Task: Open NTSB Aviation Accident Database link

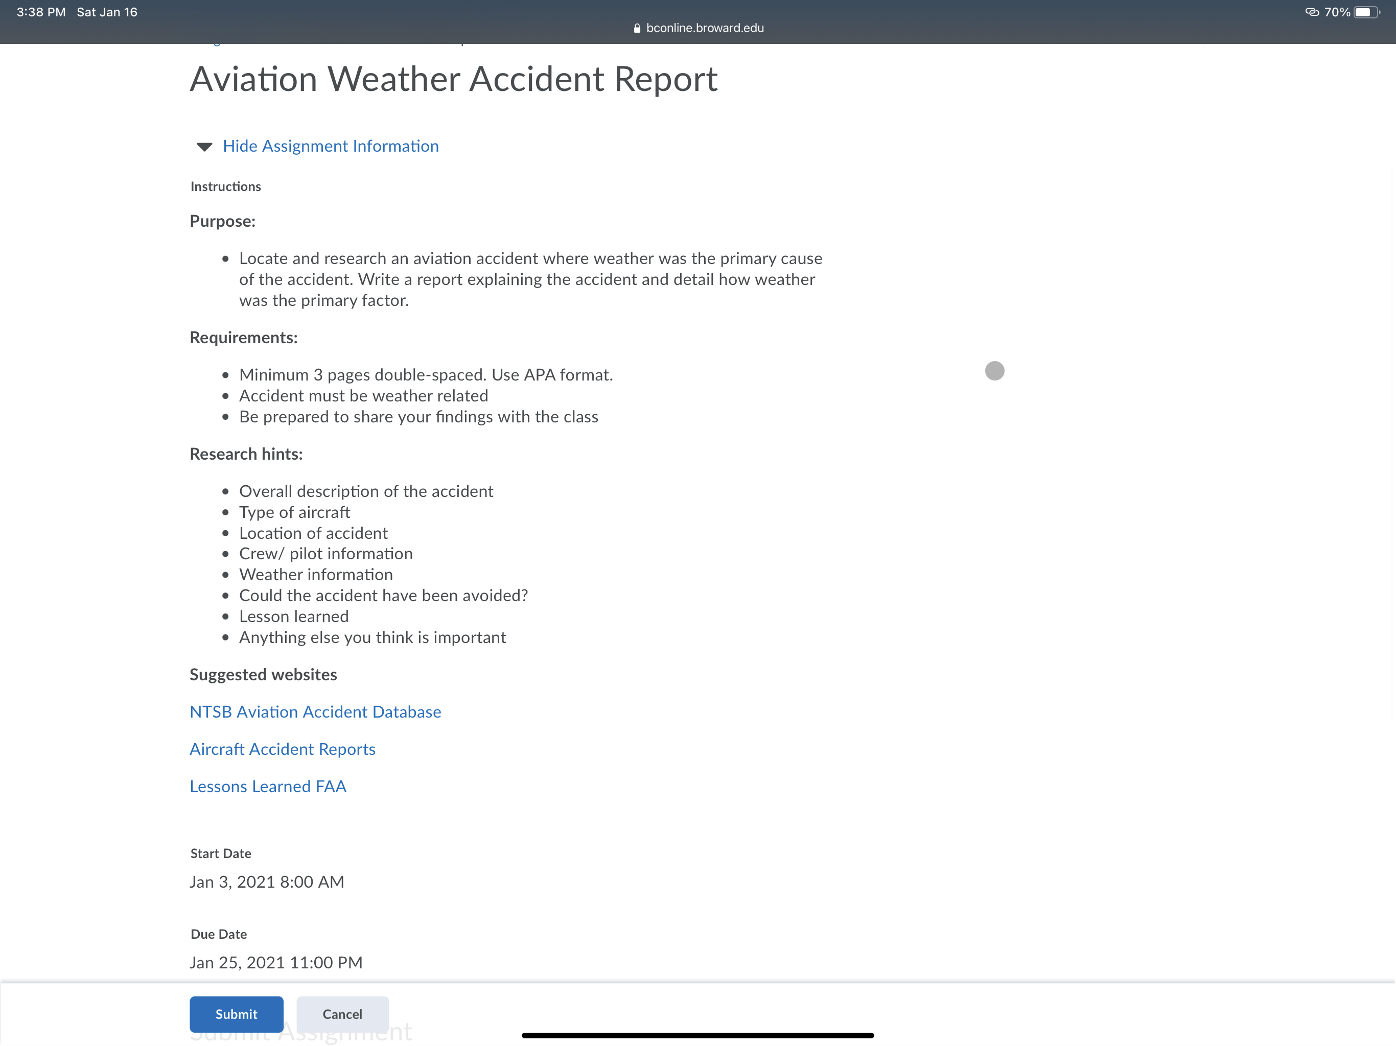Action: click(x=316, y=711)
